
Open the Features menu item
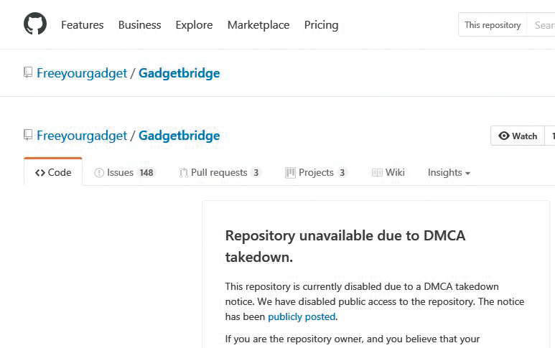[83, 25]
